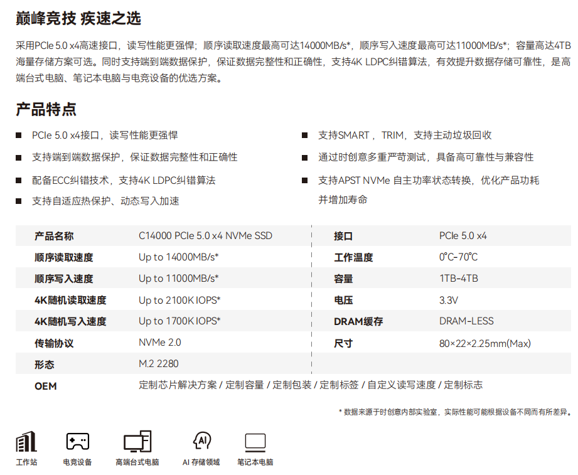Click the laptop computer icon
This screenshot has height=475, width=578.
click(255, 442)
